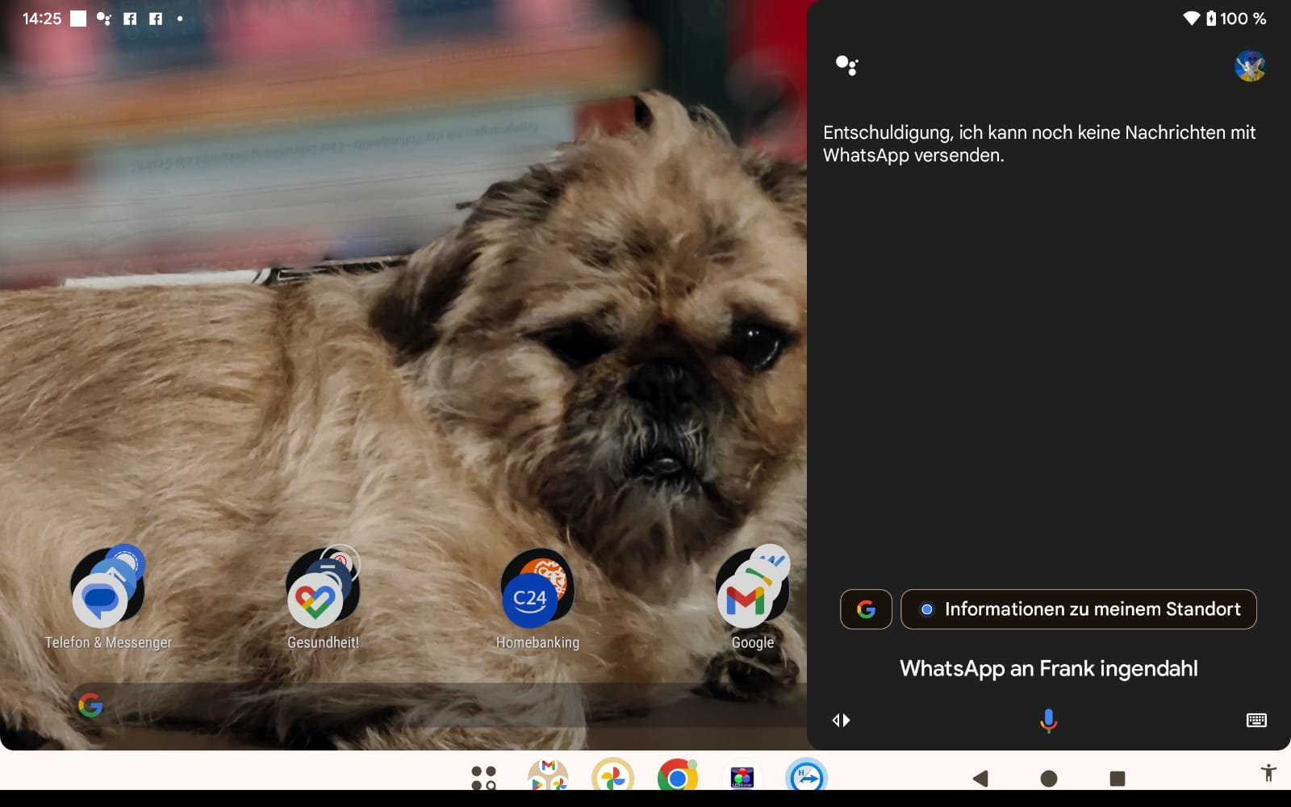Tap the Back navigation button
1291x807 pixels.
click(980, 778)
